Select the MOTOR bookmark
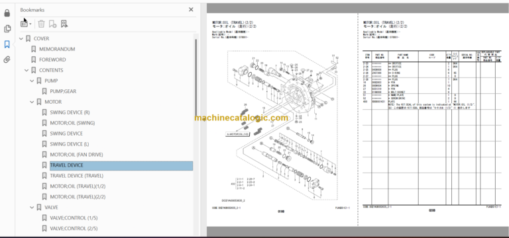The image size is (509, 238). point(53,102)
